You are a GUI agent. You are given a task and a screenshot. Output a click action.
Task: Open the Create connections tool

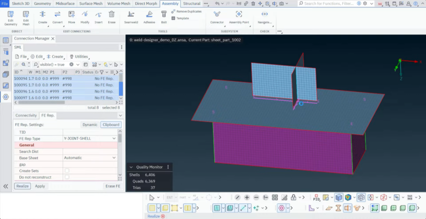[x=43, y=18]
